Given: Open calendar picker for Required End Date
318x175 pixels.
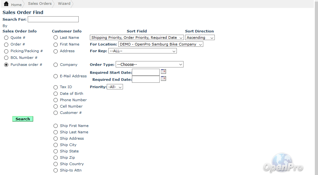Looking at the screenshot, I should 163,79.
